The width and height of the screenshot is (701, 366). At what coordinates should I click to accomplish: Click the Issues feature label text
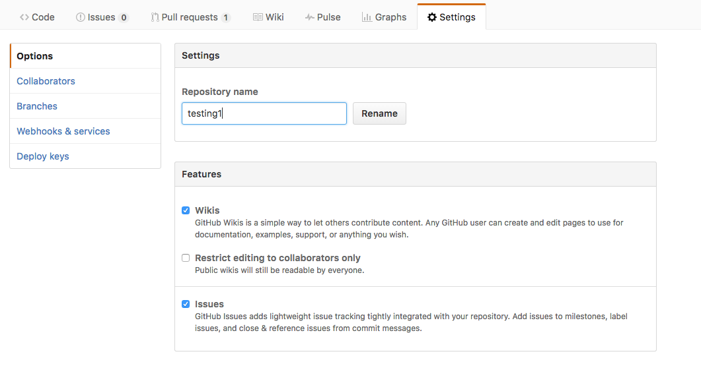pyautogui.click(x=209, y=304)
